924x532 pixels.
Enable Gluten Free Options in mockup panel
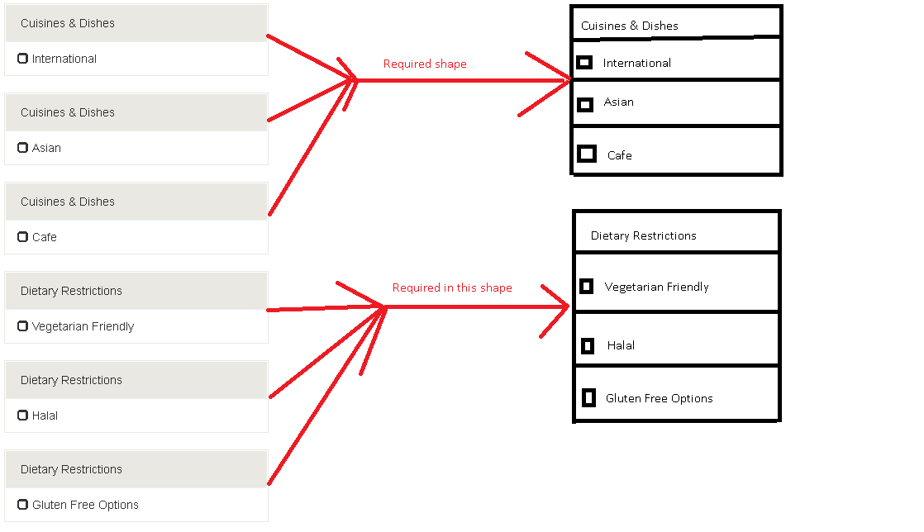coord(588,397)
